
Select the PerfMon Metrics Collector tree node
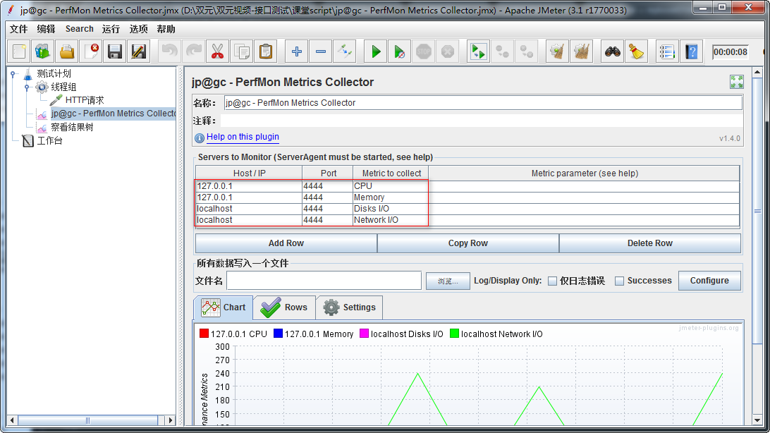coord(113,114)
